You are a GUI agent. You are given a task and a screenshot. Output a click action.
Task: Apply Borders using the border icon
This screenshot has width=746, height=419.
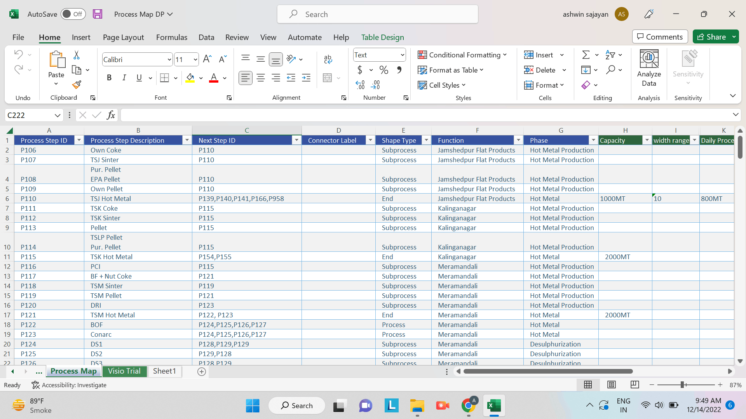click(164, 78)
